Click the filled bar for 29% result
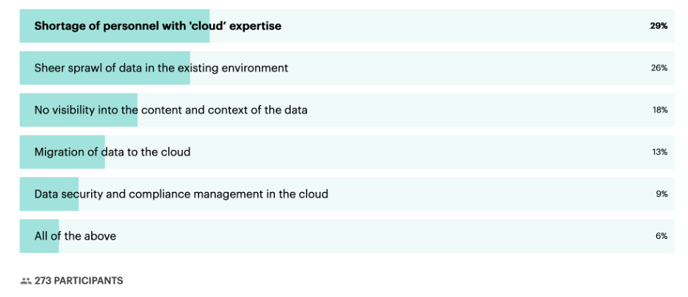688x297 pixels. [x=115, y=26]
